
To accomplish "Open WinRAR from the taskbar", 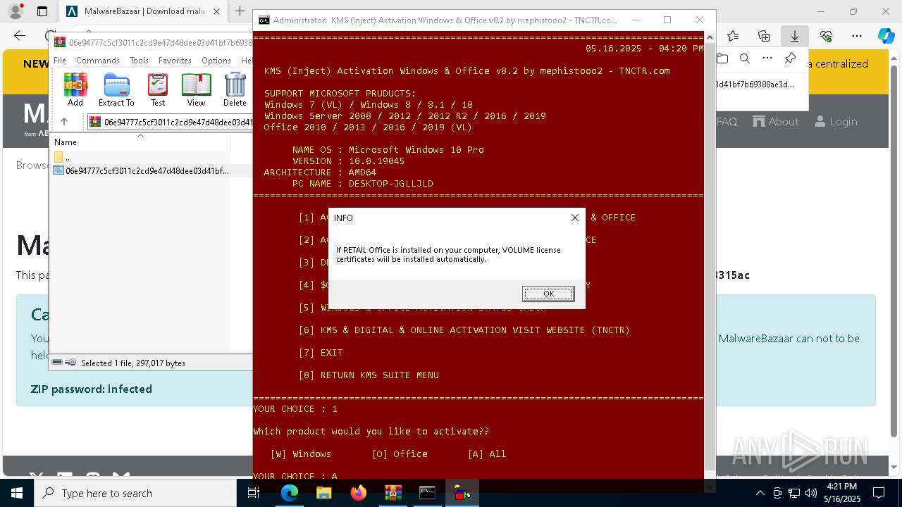I will coord(393,493).
